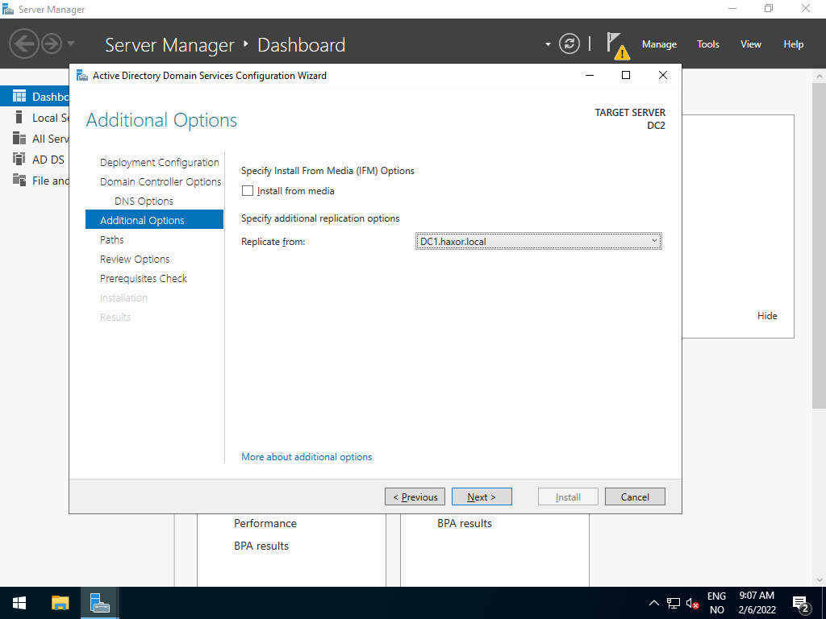Image resolution: width=826 pixels, height=619 pixels.
Task: Expand the Replicate from dropdown
Action: coord(654,241)
